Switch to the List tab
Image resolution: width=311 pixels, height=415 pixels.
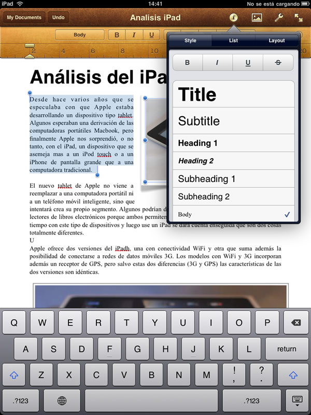pos(233,40)
